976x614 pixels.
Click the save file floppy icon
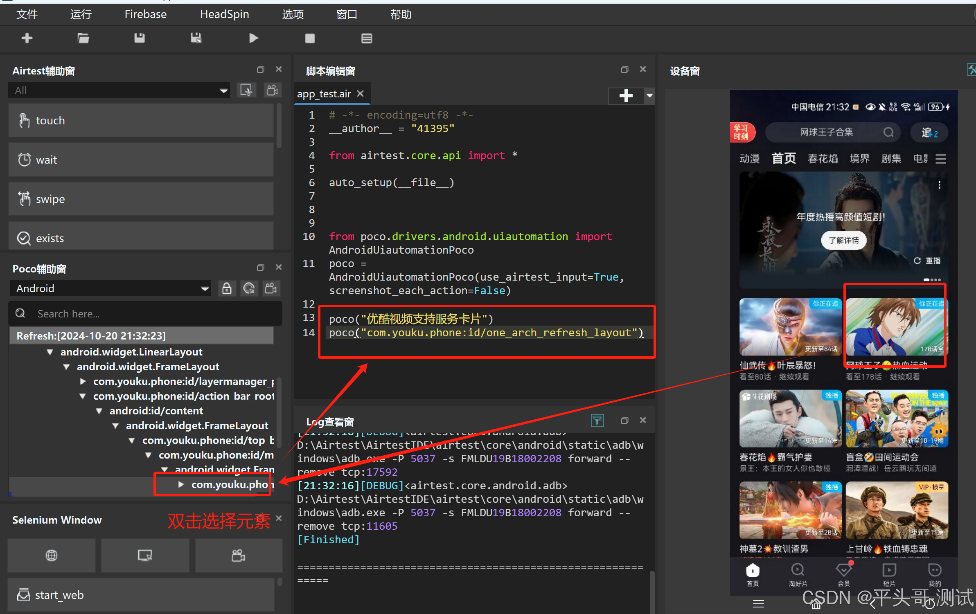[140, 38]
